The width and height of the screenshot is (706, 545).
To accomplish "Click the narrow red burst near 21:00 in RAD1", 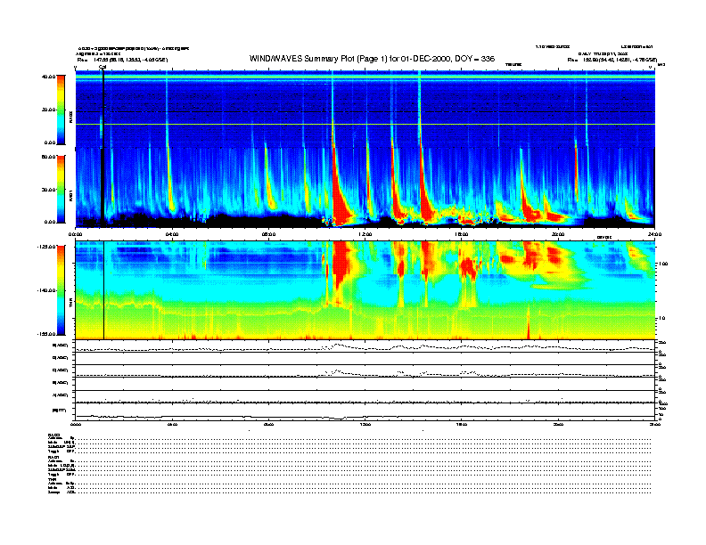I will coord(577,173).
